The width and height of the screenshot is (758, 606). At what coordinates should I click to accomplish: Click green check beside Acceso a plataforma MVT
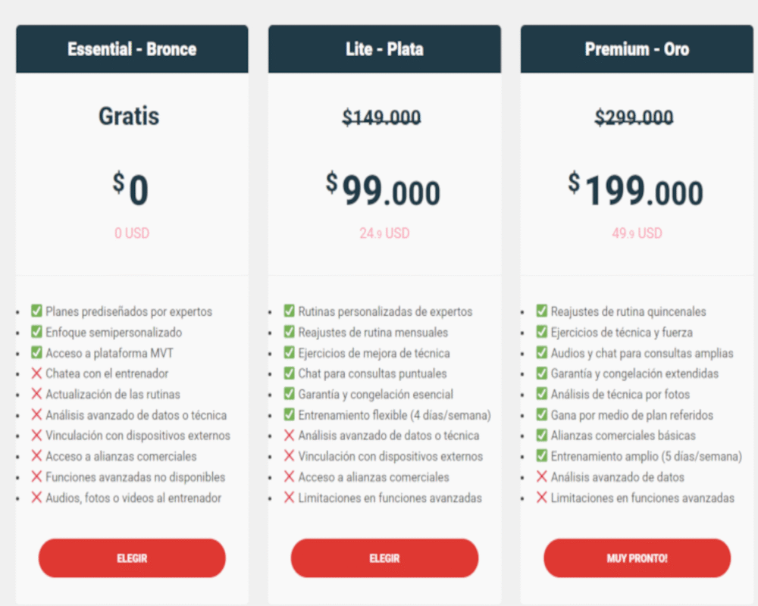click(36, 352)
